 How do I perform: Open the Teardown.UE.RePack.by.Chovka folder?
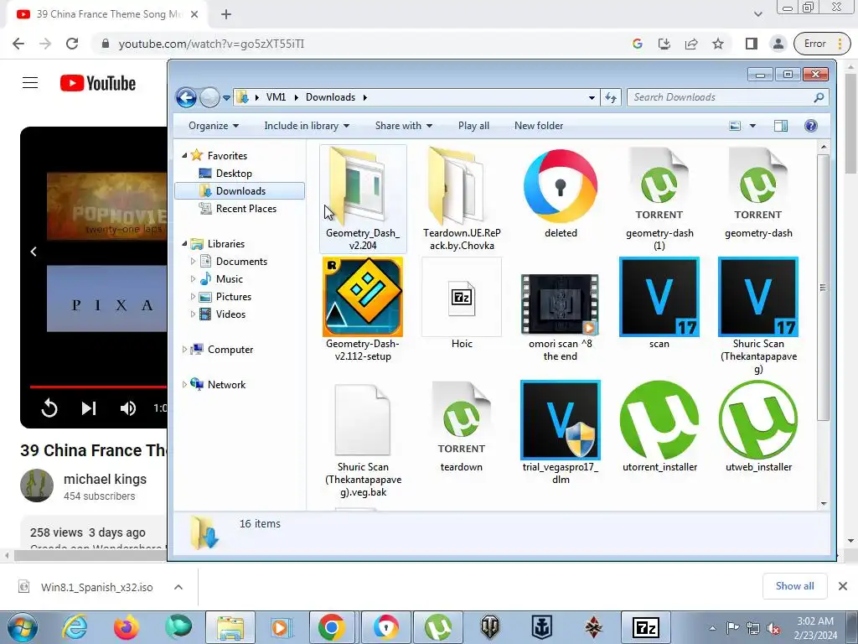point(462,199)
